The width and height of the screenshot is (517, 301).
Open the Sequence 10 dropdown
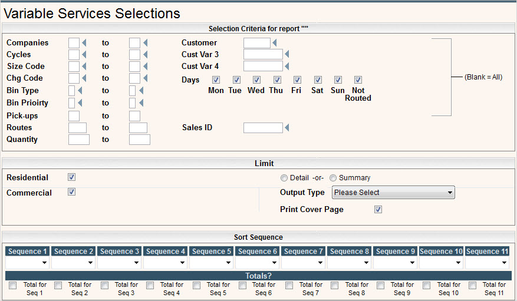coord(441,263)
